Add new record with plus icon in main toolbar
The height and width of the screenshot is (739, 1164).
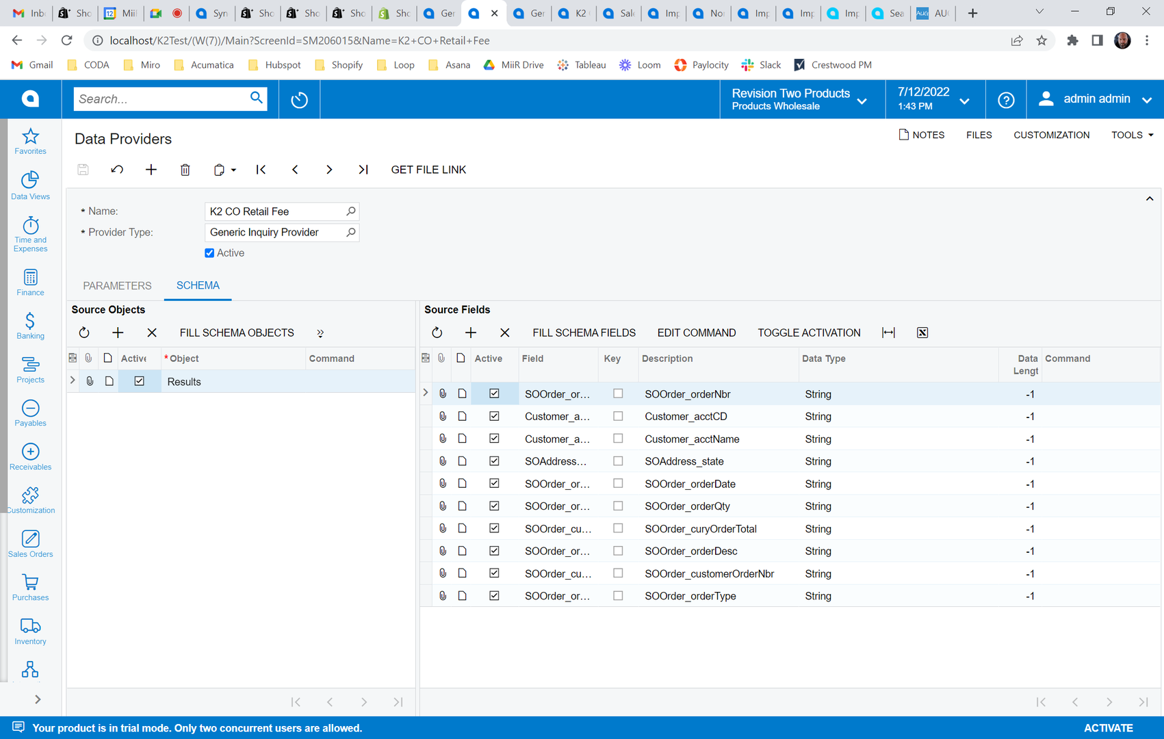coord(151,170)
